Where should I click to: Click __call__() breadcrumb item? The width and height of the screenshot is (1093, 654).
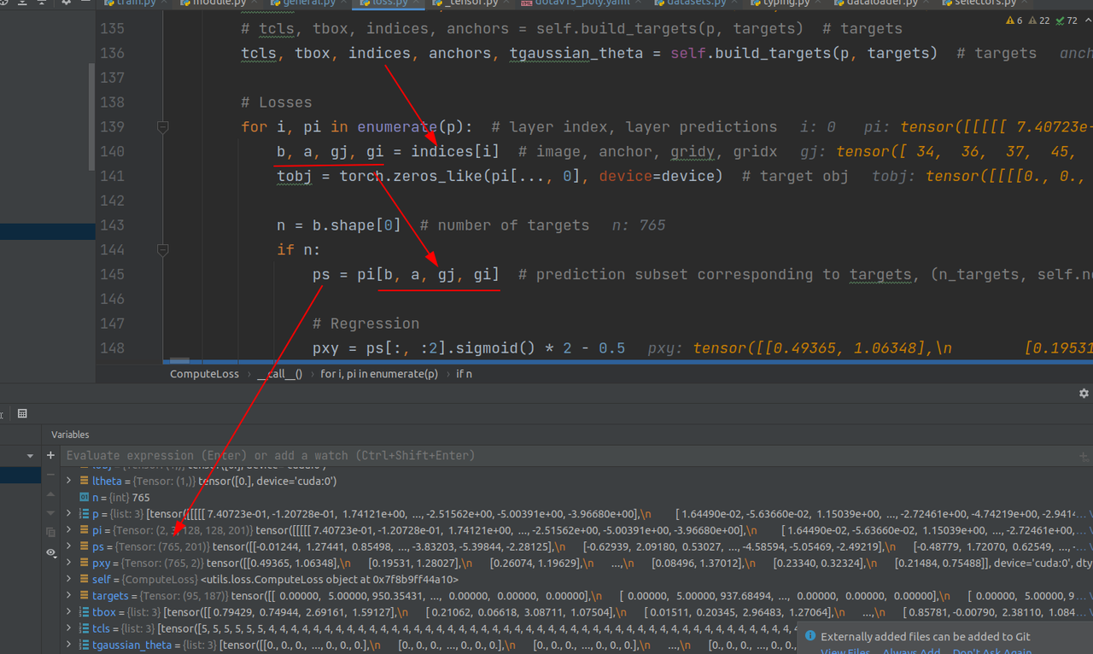click(x=279, y=374)
